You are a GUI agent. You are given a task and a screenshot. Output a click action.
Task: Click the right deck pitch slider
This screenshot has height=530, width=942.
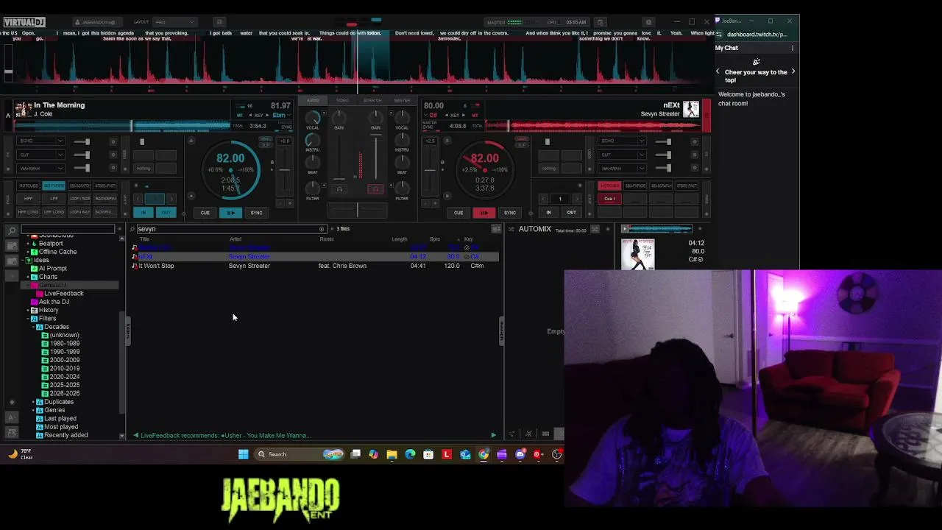430,170
